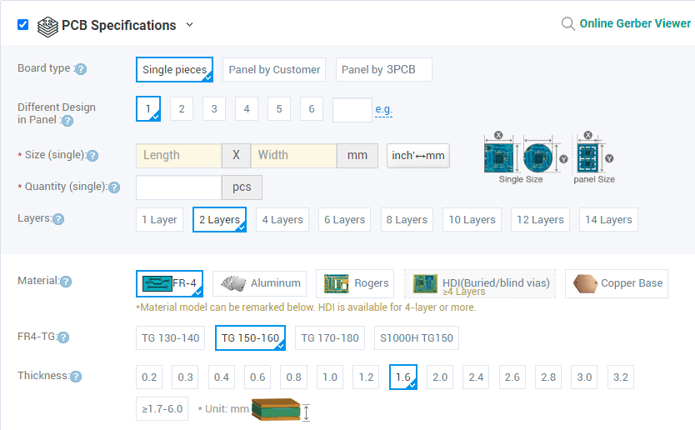Open the e.g. example link

tap(383, 109)
